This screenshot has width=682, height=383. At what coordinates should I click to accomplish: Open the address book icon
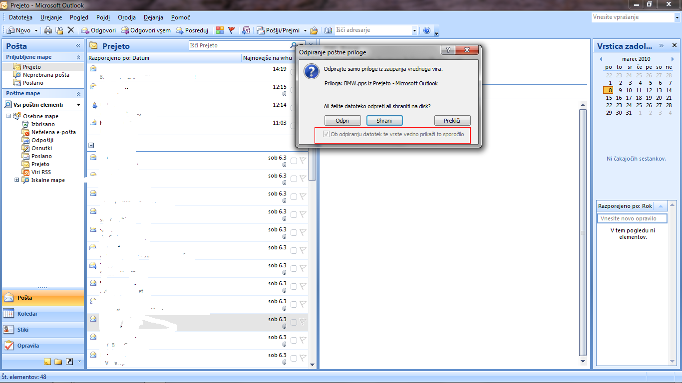328,30
